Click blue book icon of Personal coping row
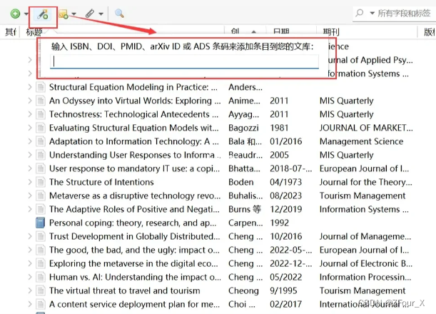The height and width of the screenshot is (314, 436). [41, 223]
